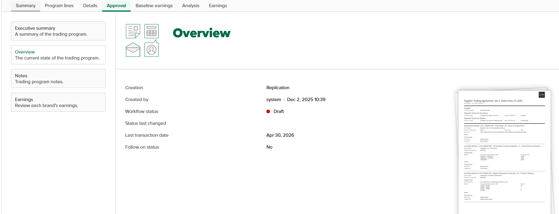
Task: Switch to the Program lines tab
Action: pyautogui.click(x=59, y=6)
